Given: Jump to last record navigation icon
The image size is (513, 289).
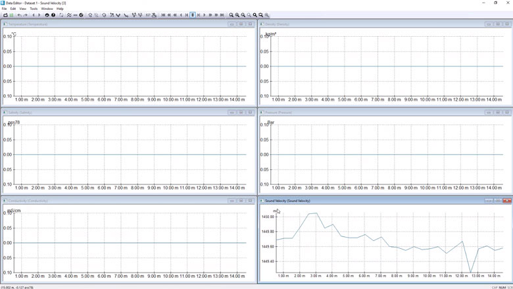Looking at the screenshot, I should coord(222,15).
